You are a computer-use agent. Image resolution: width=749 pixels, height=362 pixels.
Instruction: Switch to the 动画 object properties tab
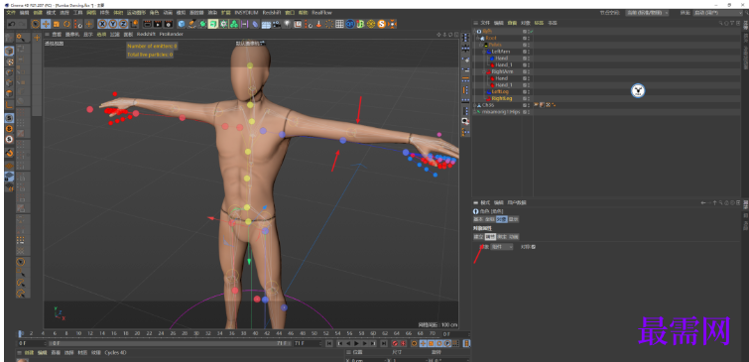pos(513,236)
